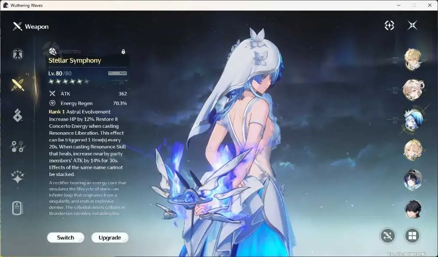Select the black-haired male character portrait
Viewport: 438px width, 257px height.
[413, 210]
